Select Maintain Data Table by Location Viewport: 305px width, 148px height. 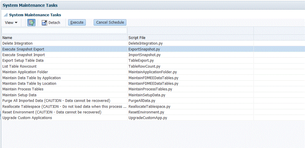(29, 84)
